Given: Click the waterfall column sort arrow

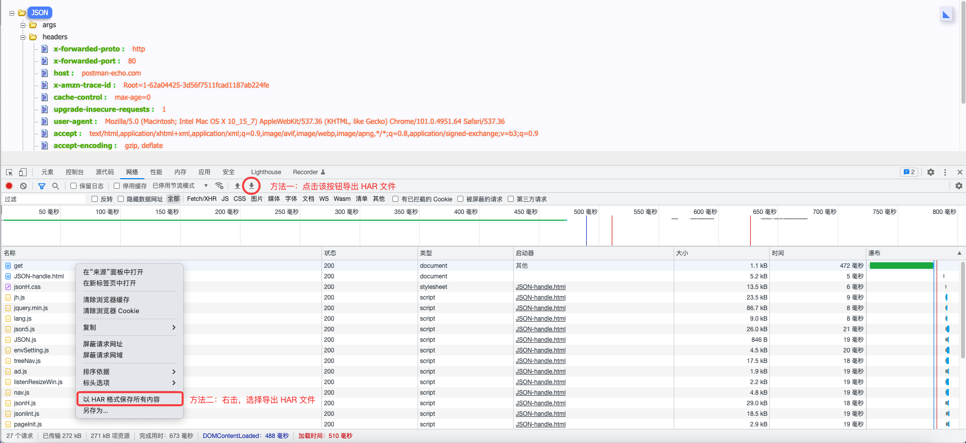Looking at the screenshot, I should (x=959, y=253).
